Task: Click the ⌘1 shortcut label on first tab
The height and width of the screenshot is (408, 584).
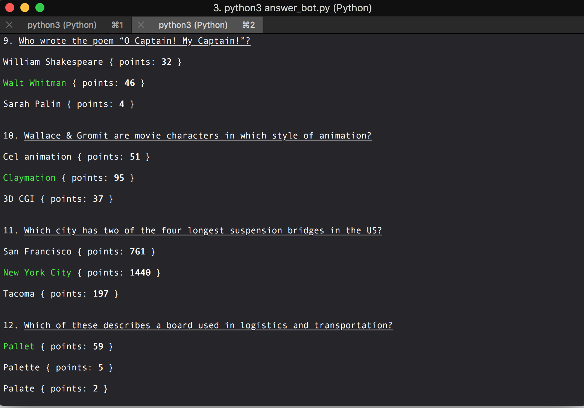Action: (x=117, y=25)
